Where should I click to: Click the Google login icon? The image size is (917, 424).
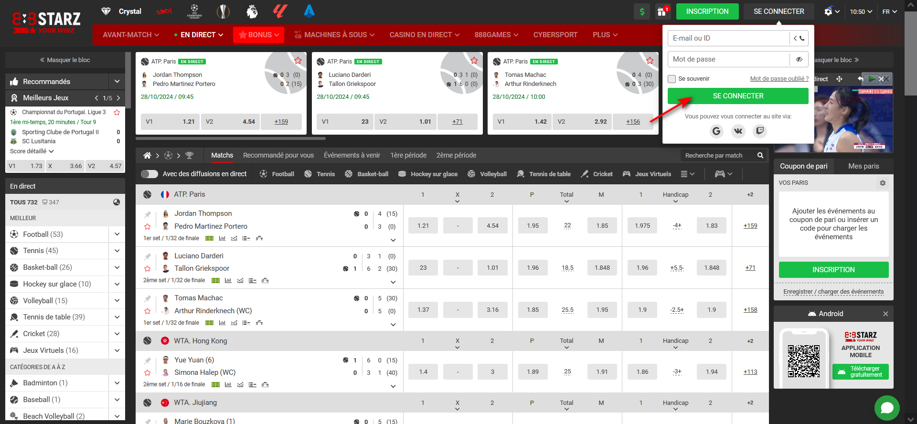click(716, 131)
